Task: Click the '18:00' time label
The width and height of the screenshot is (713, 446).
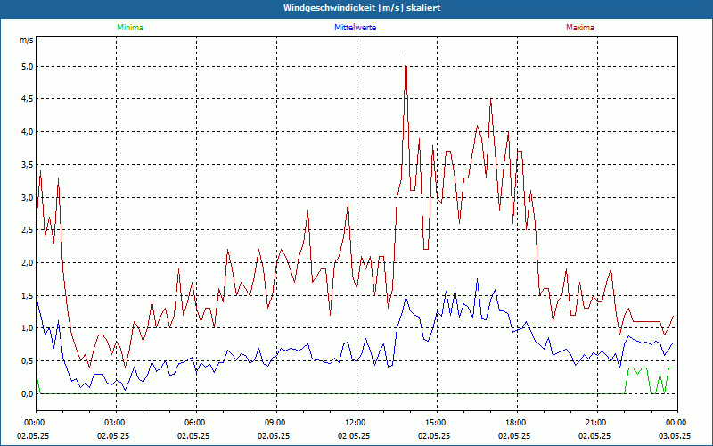Action: [x=517, y=423]
